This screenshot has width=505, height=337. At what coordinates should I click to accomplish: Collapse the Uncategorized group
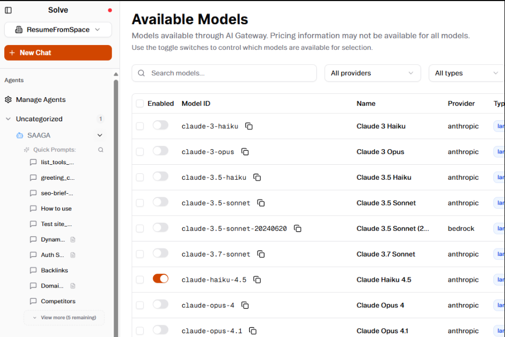[8, 119]
